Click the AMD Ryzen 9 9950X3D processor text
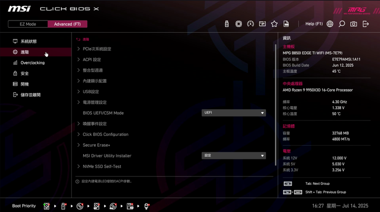The height and width of the screenshot is (212, 380). [318, 90]
